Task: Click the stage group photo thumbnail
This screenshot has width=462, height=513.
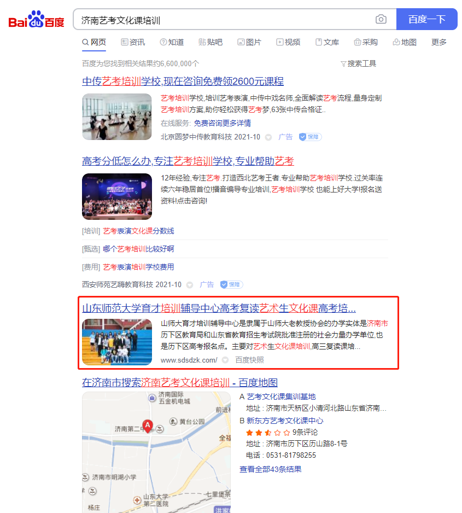Action: click(x=116, y=197)
